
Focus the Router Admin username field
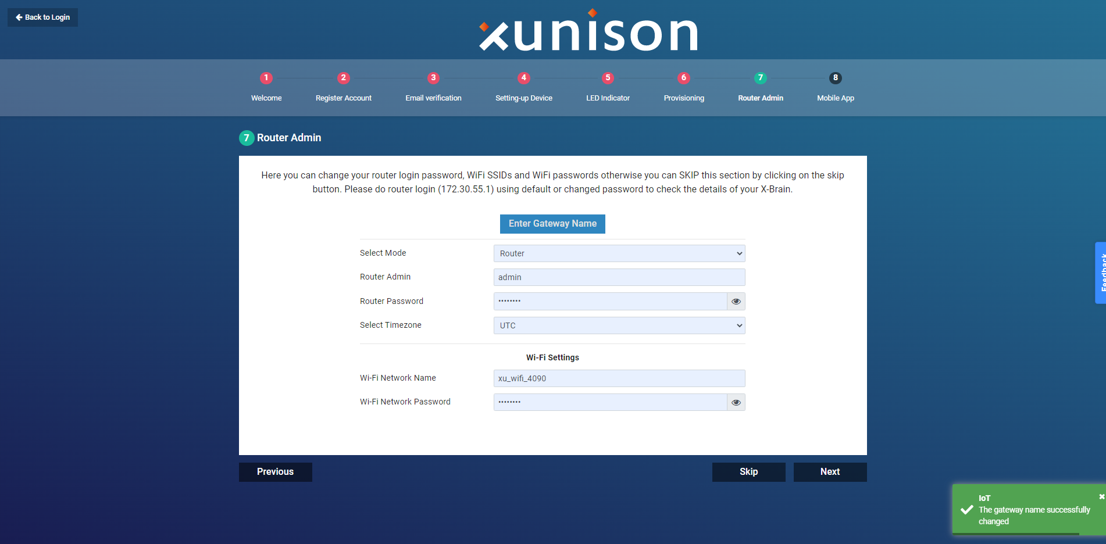tap(619, 277)
